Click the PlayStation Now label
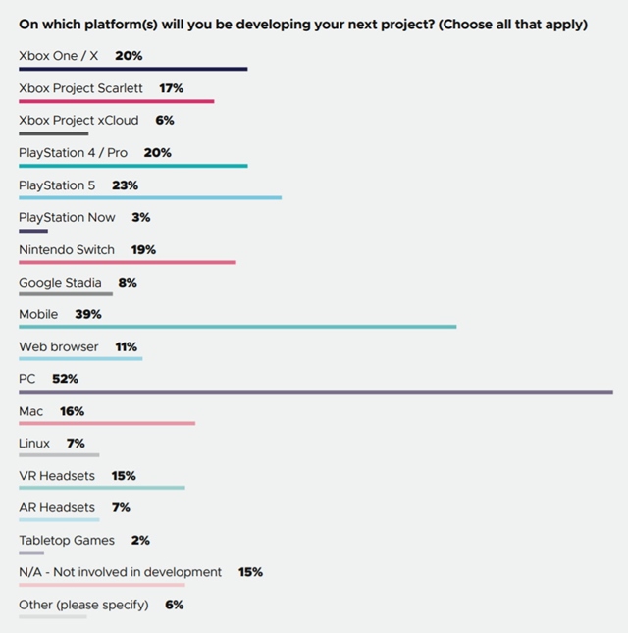Image resolution: width=628 pixels, height=633 pixels. (67, 217)
